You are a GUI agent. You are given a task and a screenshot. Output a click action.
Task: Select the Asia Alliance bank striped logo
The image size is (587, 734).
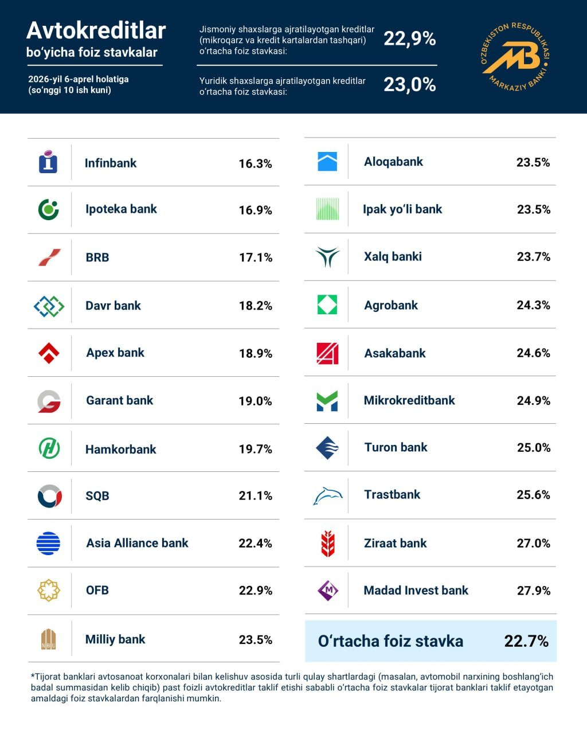coord(49,543)
